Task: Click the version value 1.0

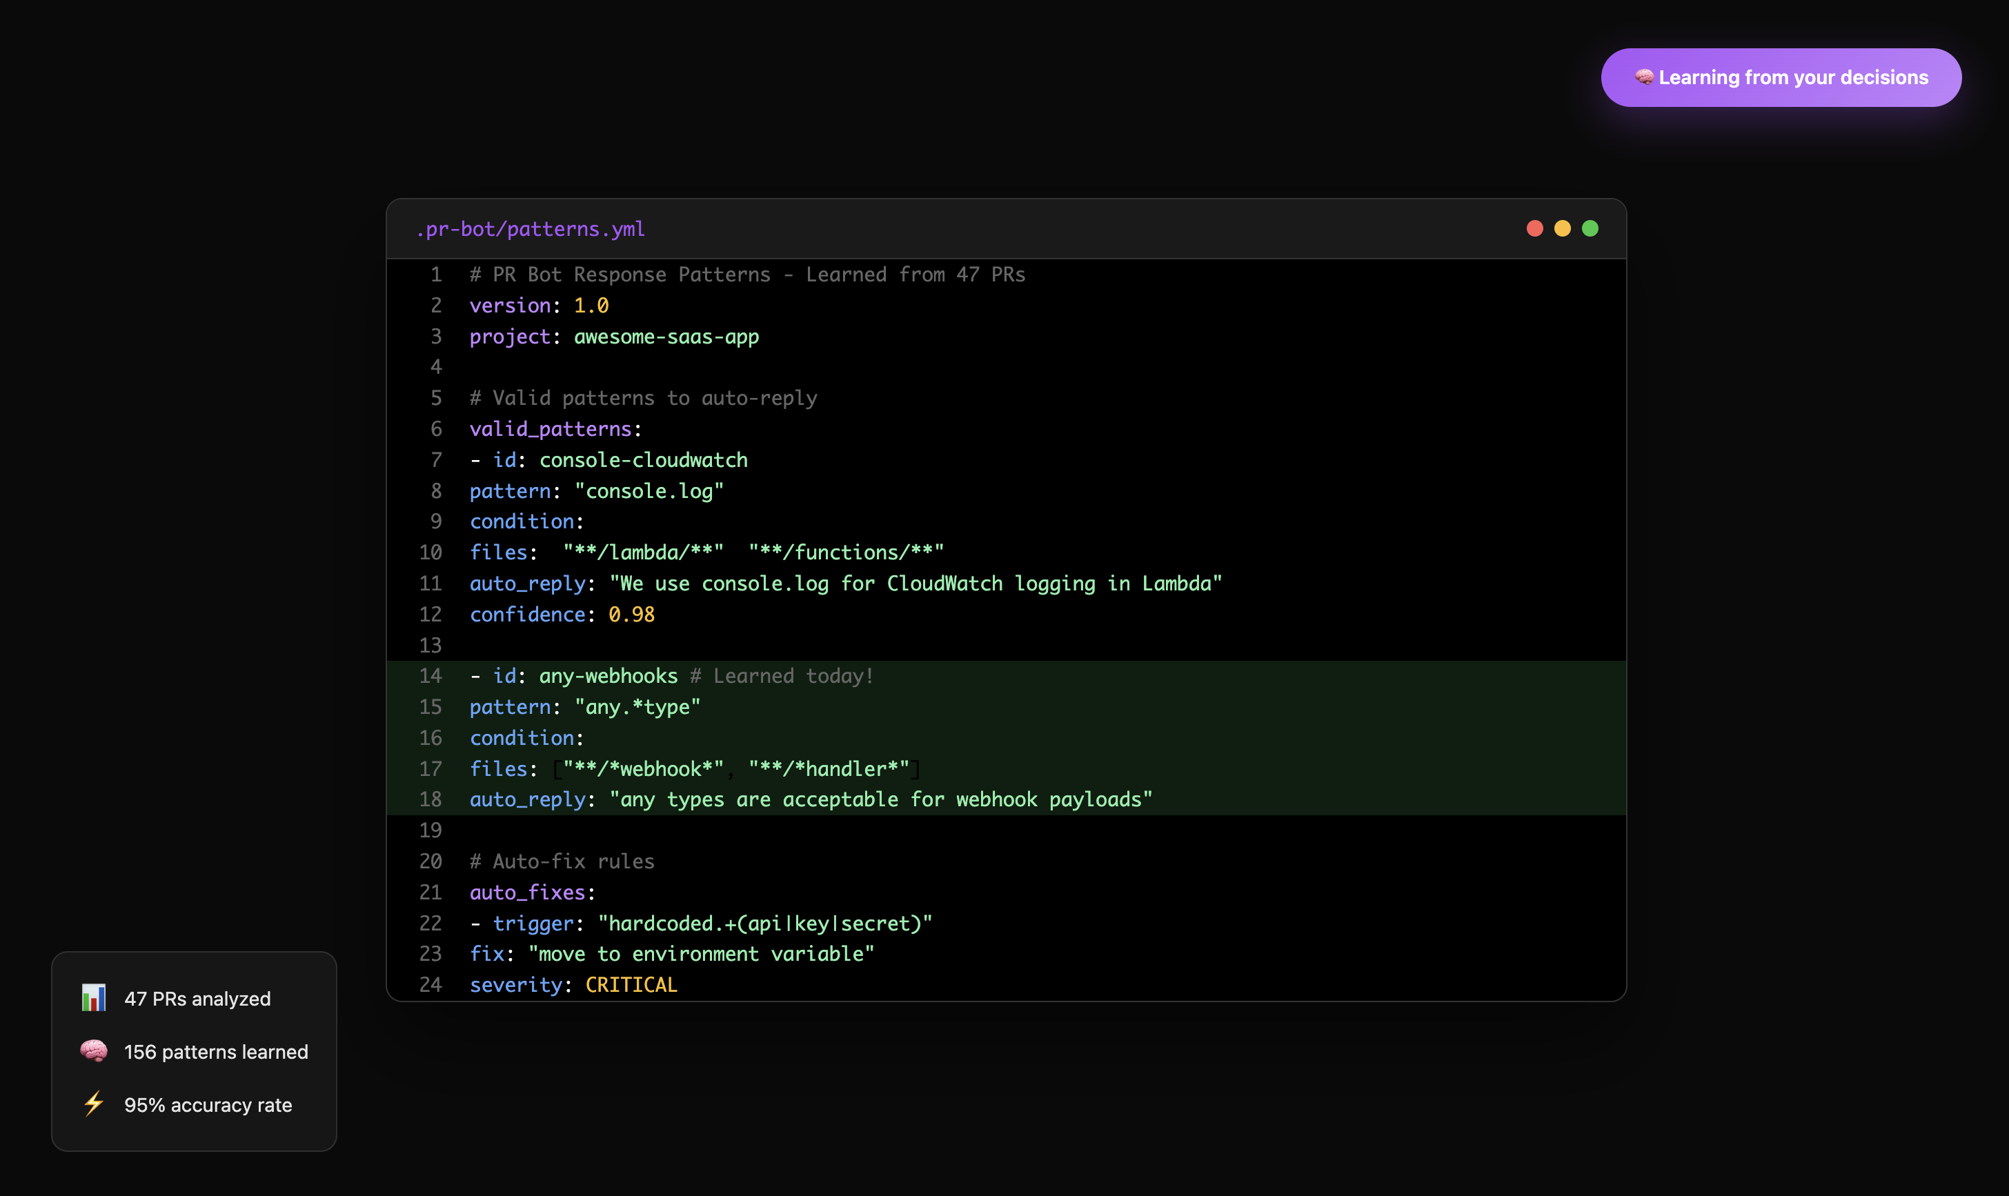Action: click(x=591, y=306)
